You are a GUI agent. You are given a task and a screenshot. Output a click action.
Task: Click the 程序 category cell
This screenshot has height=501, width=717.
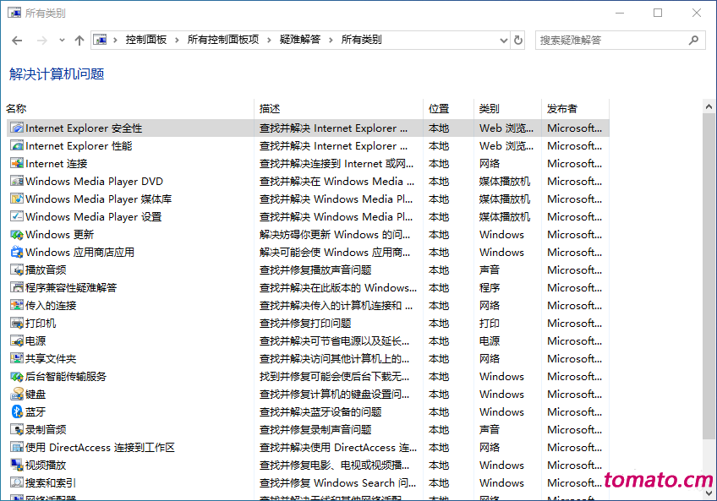[490, 287]
